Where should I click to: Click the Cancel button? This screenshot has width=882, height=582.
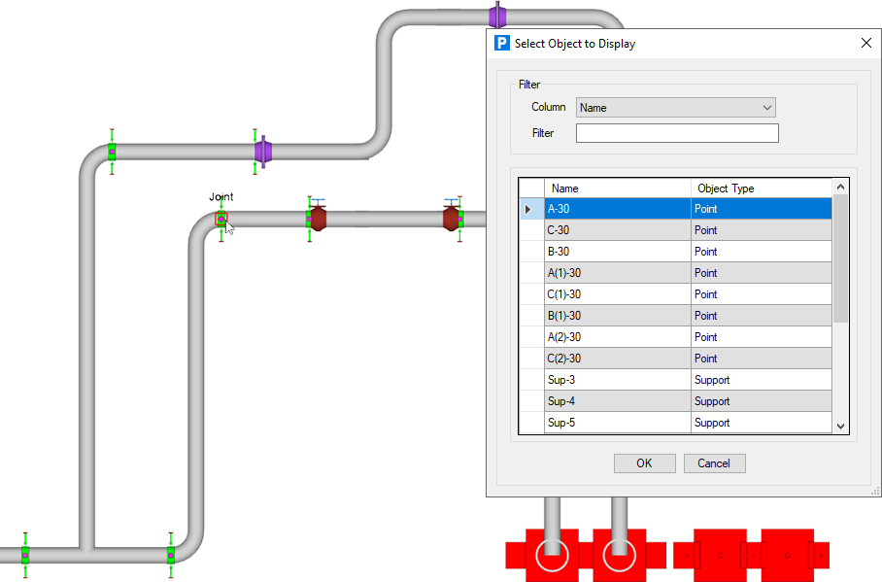tap(714, 463)
